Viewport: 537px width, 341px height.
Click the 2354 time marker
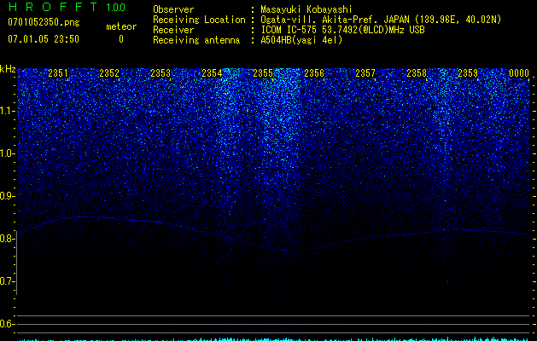212,73
